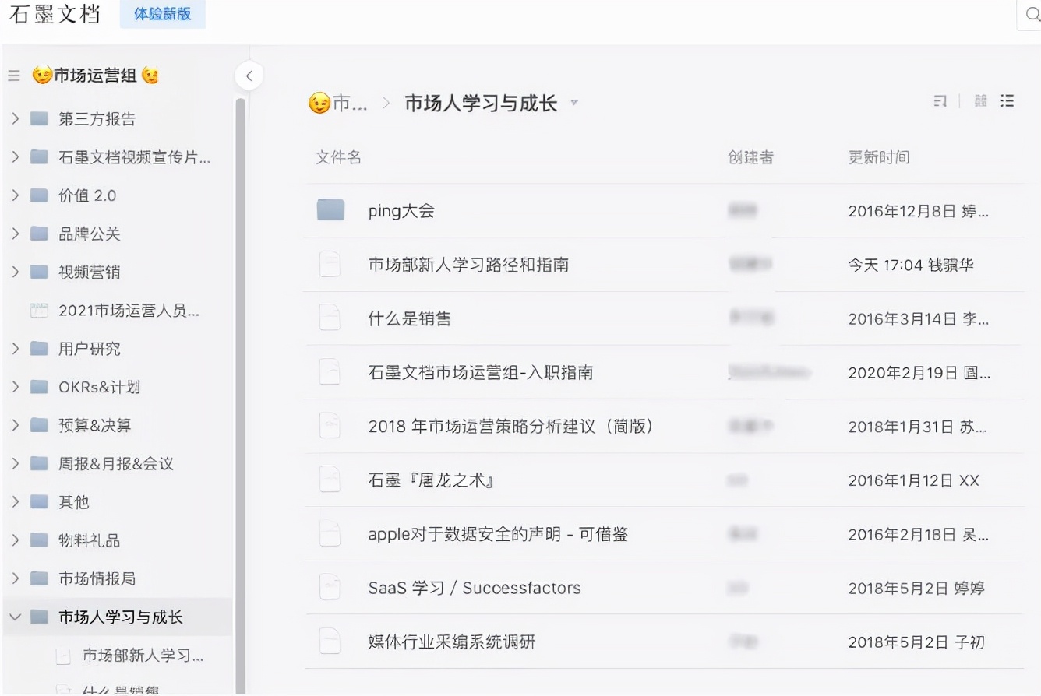
Task: Switch to list view layout
Action: [1007, 101]
